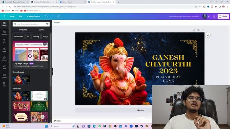This screenshot has height=129, width=230.
Task: Open the user profile avatar
Action: pos(204,16)
